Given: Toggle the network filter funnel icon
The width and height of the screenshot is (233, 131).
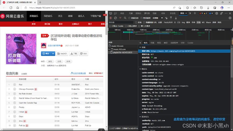Looking at the screenshot, I should pyautogui.click(x=120, y=18).
